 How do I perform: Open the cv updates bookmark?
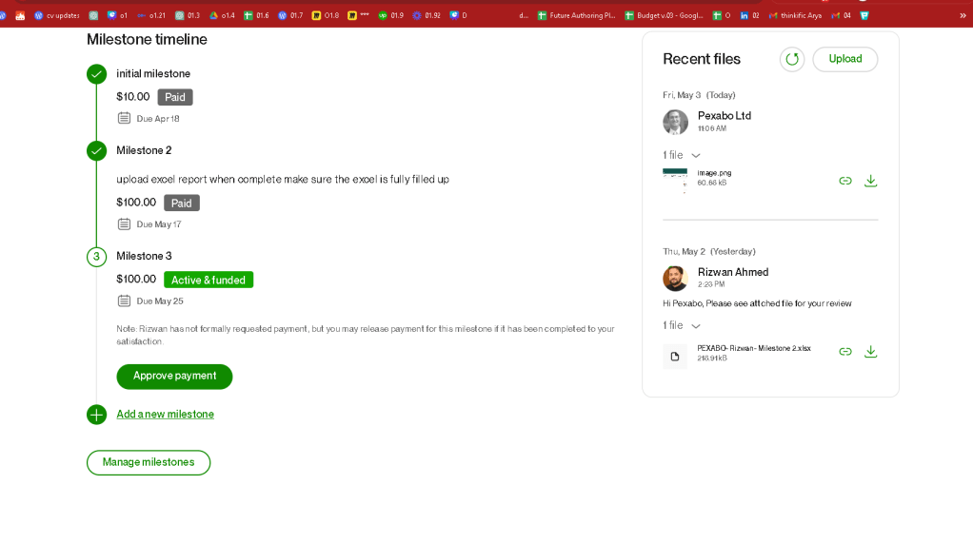coord(57,15)
